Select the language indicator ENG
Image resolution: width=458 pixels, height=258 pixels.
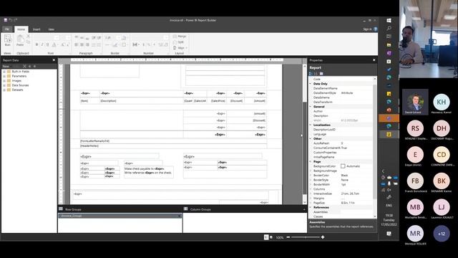click(x=389, y=206)
